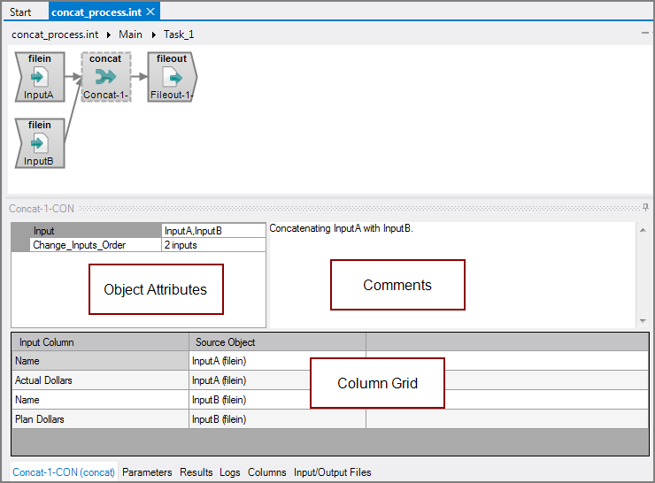Screen dimensions: 655x483
Task: Collapse the canvas with the minimize dash
Action: pos(644,33)
